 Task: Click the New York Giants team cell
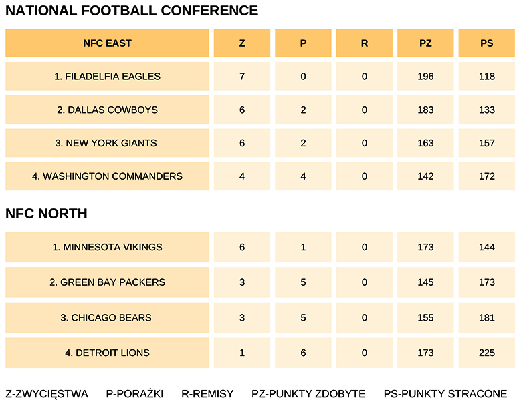107,143
